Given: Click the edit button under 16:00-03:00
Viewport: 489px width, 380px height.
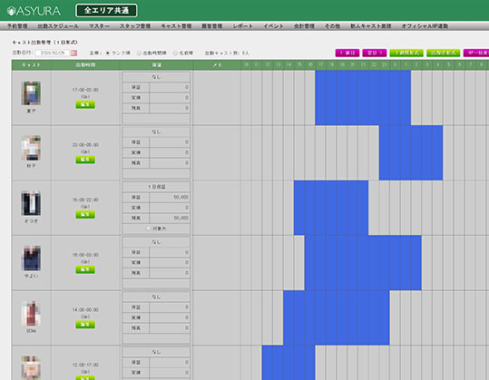Looking at the screenshot, I should click(x=85, y=269).
